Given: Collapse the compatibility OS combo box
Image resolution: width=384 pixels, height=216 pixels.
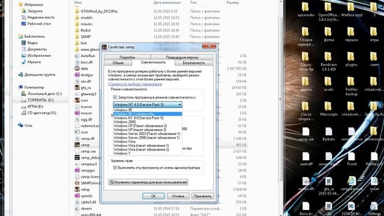Looking at the screenshot, I should point(180,105).
